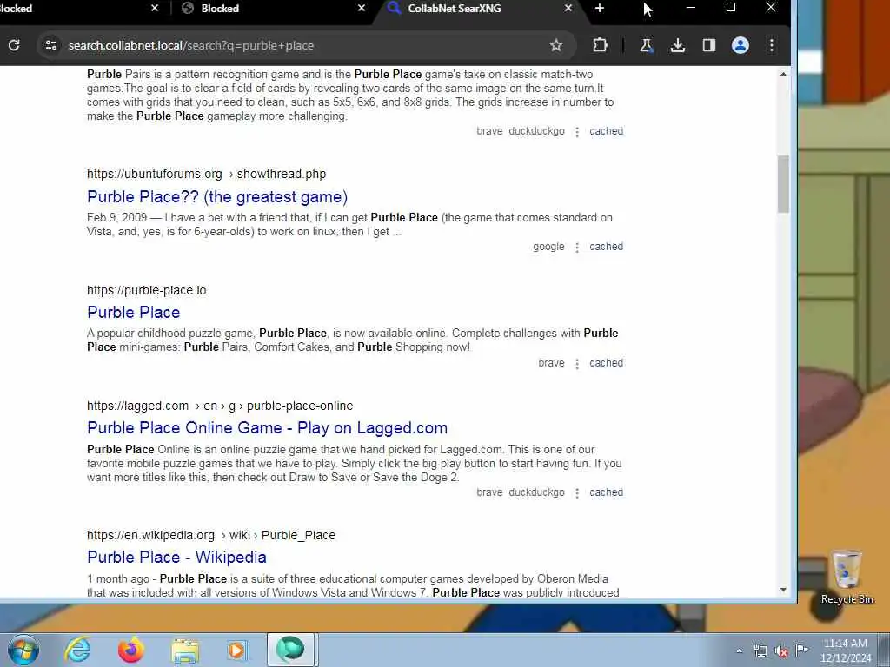Bookmark this page with the star icon
Screen dimensions: 890x667
pos(555,45)
